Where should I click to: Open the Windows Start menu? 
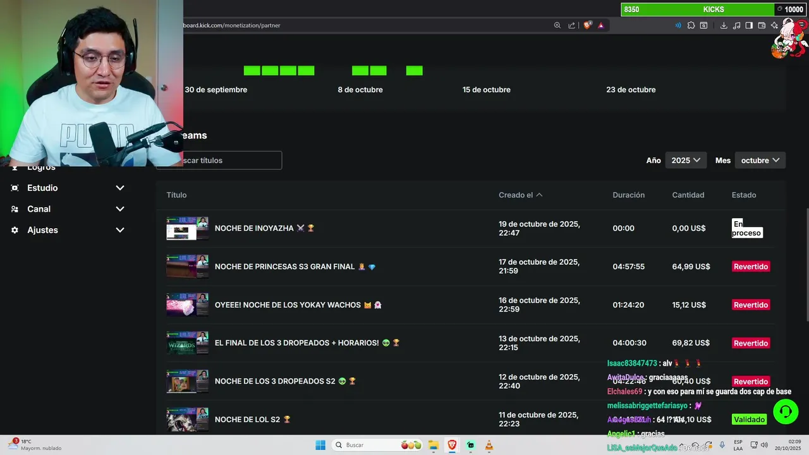(320, 445)
